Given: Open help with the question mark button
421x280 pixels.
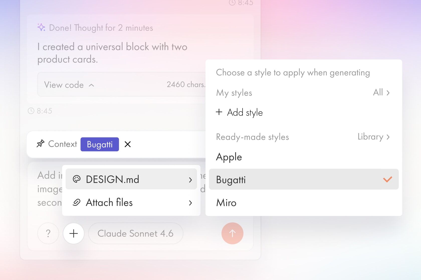Looking at the screenshot, I should 48,233.
